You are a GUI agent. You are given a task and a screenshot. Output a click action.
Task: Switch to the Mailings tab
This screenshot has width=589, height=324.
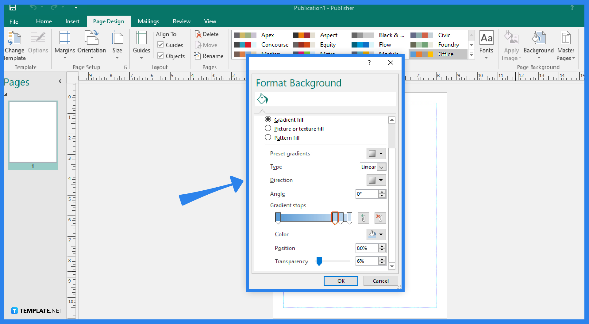click(x=148, y=21)
